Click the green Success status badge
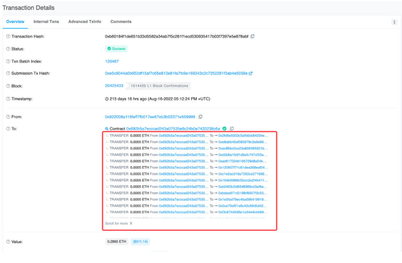 point(116,49)
